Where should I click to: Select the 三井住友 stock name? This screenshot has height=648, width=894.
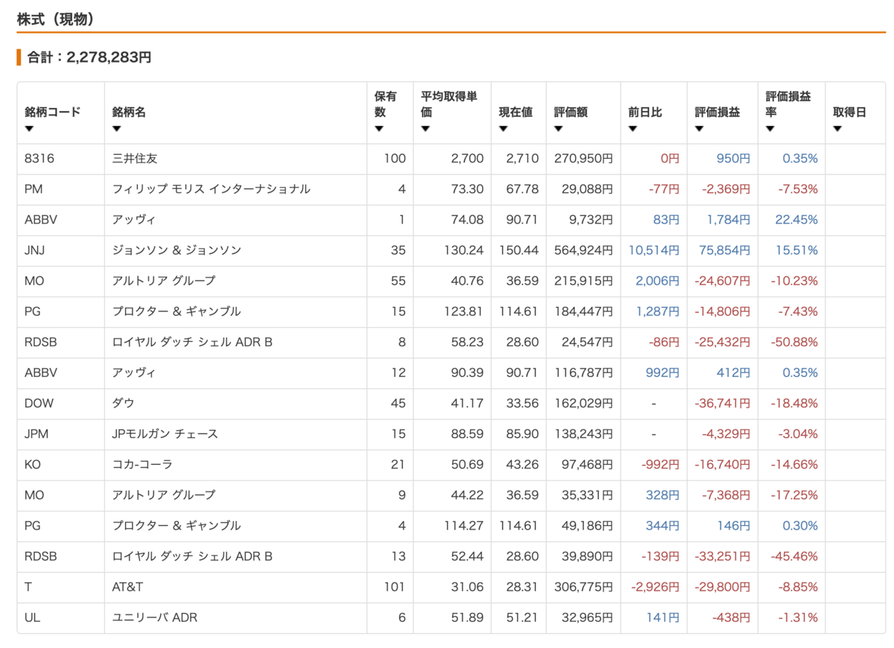click(x=135, y=159)
